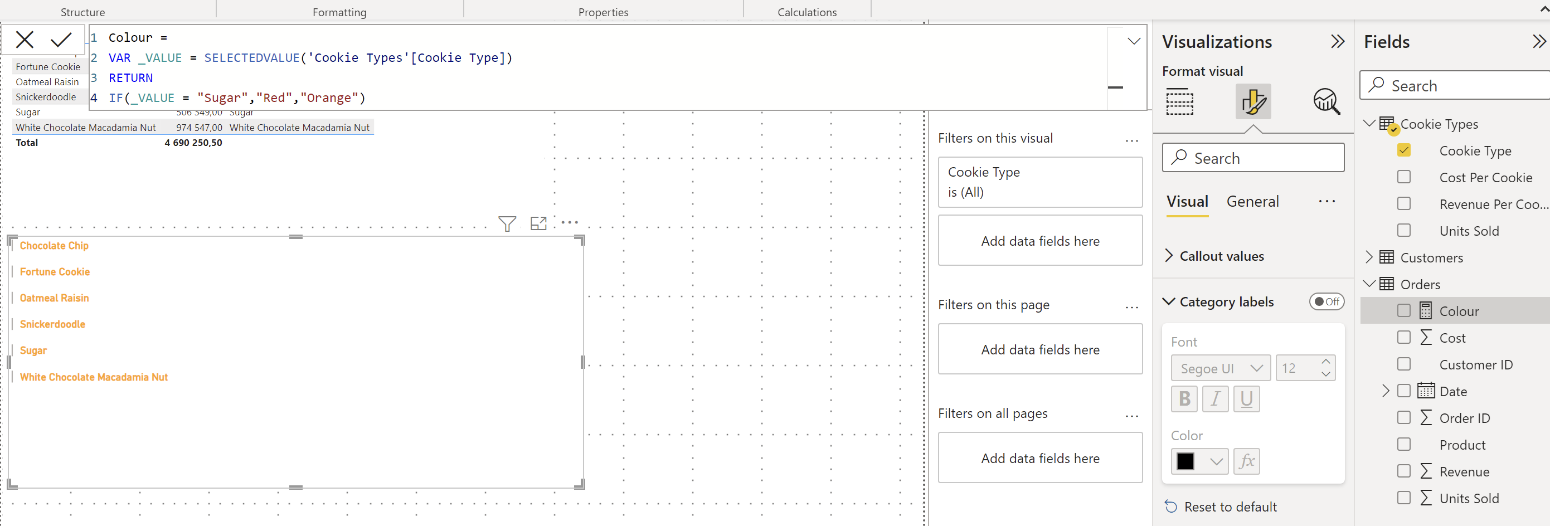Image resolution: width=1550 pixels, height=526 pixels.
Task: Open the Build visual fields icon
Action: (x=1179, y=101)
